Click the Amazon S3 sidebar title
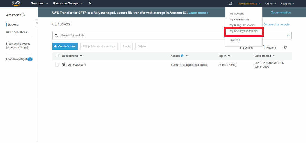 15,15
